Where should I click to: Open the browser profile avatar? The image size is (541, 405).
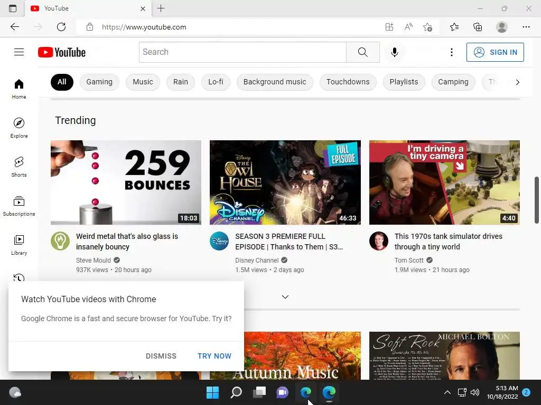tap(501, 27)
